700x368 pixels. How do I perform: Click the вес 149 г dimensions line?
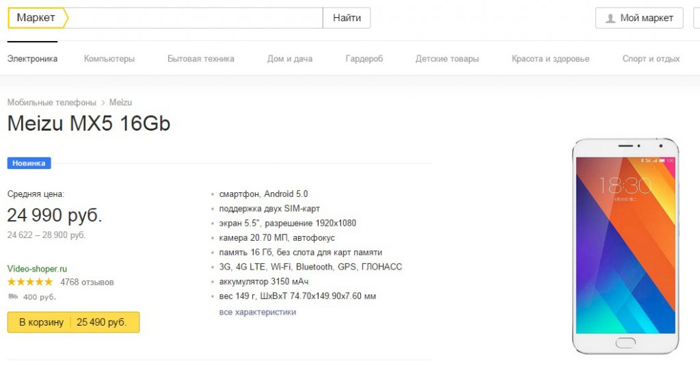pyautogui.click(x=297, y=296)
